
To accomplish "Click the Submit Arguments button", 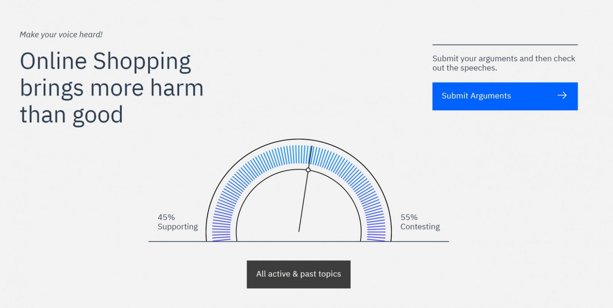I will tap(504, 96).
